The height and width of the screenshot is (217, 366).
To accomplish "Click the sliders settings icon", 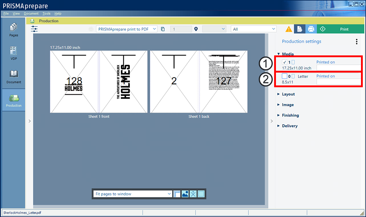I will coord(34,29).
